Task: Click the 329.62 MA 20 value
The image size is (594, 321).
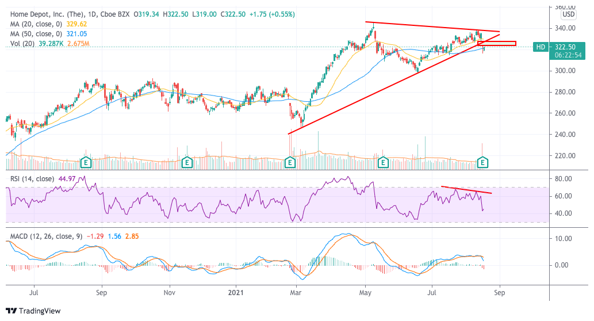Action: [76, 24]
